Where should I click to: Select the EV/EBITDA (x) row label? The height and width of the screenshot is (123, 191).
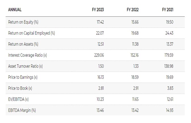18,99
